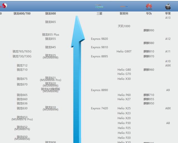Click the 麒麟950 entry
The image size is (178, 143).
(149, 103)
